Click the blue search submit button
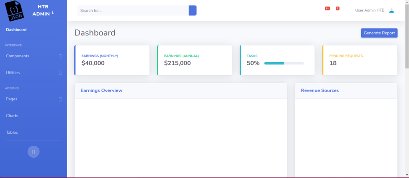Viewport: 409px width, 178px height. click(x=193, y=10)
